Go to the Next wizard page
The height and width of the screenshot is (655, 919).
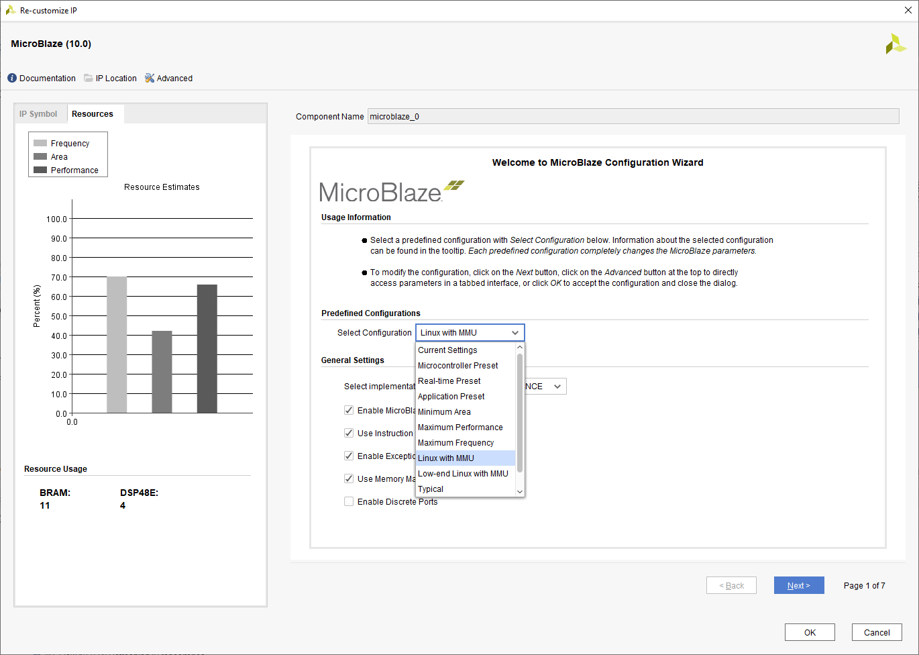(798, 586)
